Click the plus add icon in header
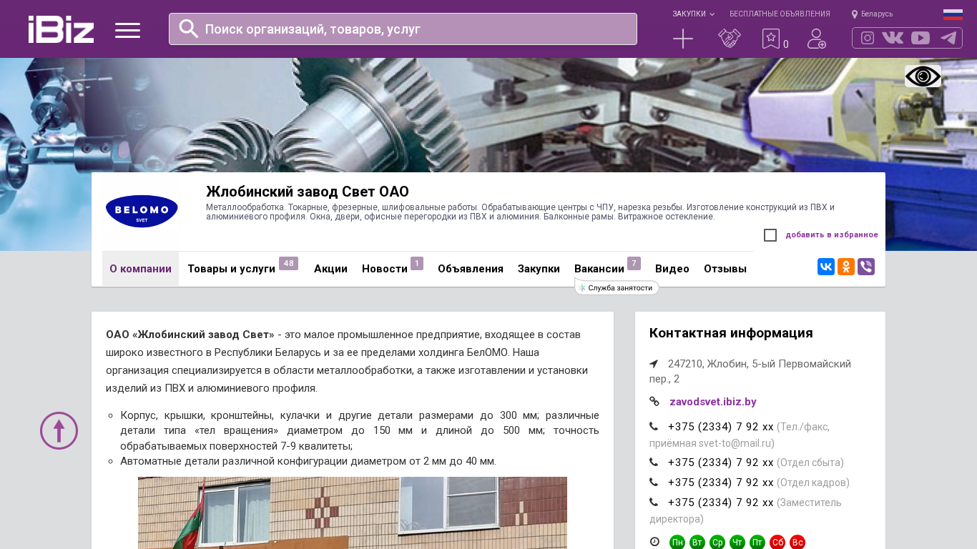This screenshot has width=977, height=549. tap(683, 39)
